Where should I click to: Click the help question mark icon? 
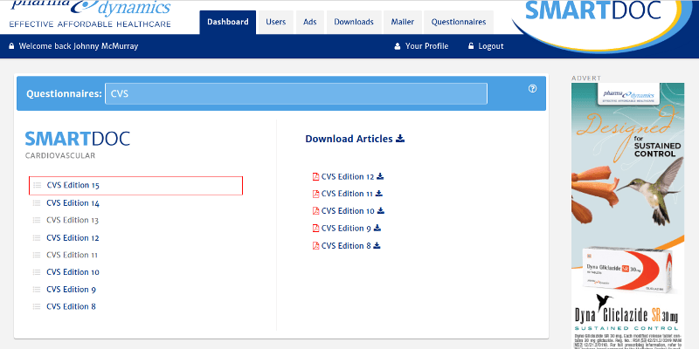532,89
